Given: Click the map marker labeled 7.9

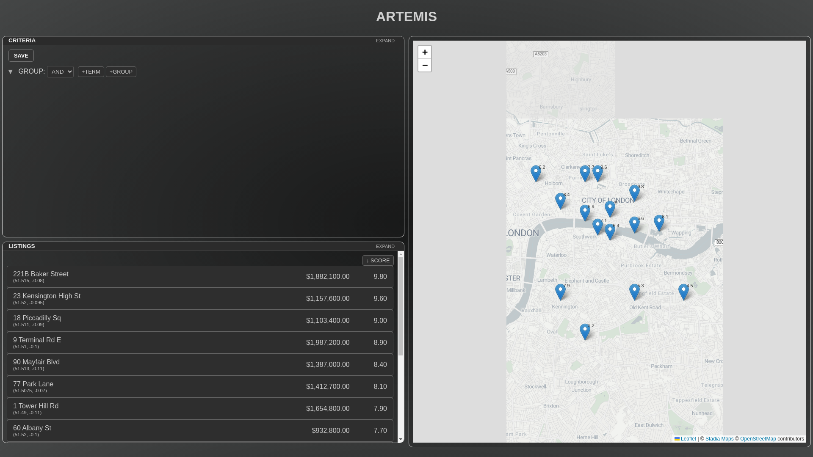Looking at the screenshot, I should pyautogui.click(x=560, y=292).
